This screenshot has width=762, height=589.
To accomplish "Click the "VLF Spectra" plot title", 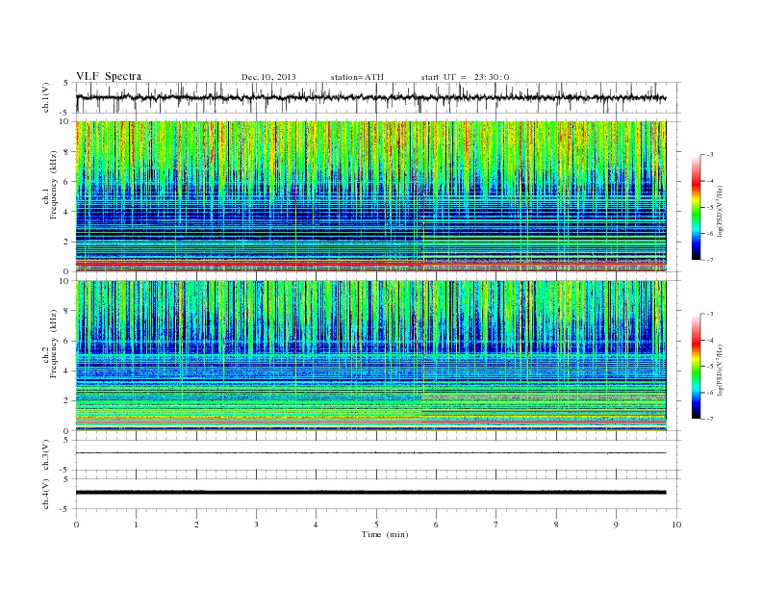I will point(109,76).
